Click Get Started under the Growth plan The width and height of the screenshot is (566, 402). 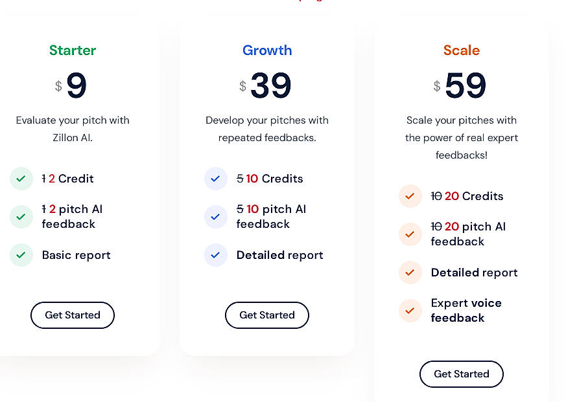267,315
